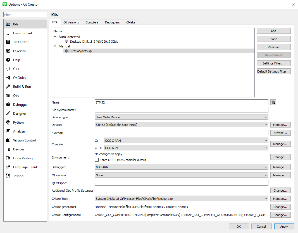Click the Build & Run hammer icon
This screenshot has width=298, height=233.
[8, 87]
